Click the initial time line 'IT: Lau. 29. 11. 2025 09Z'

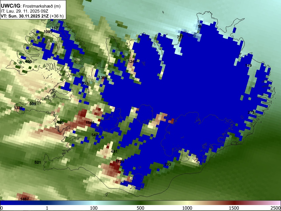point(24,11)
